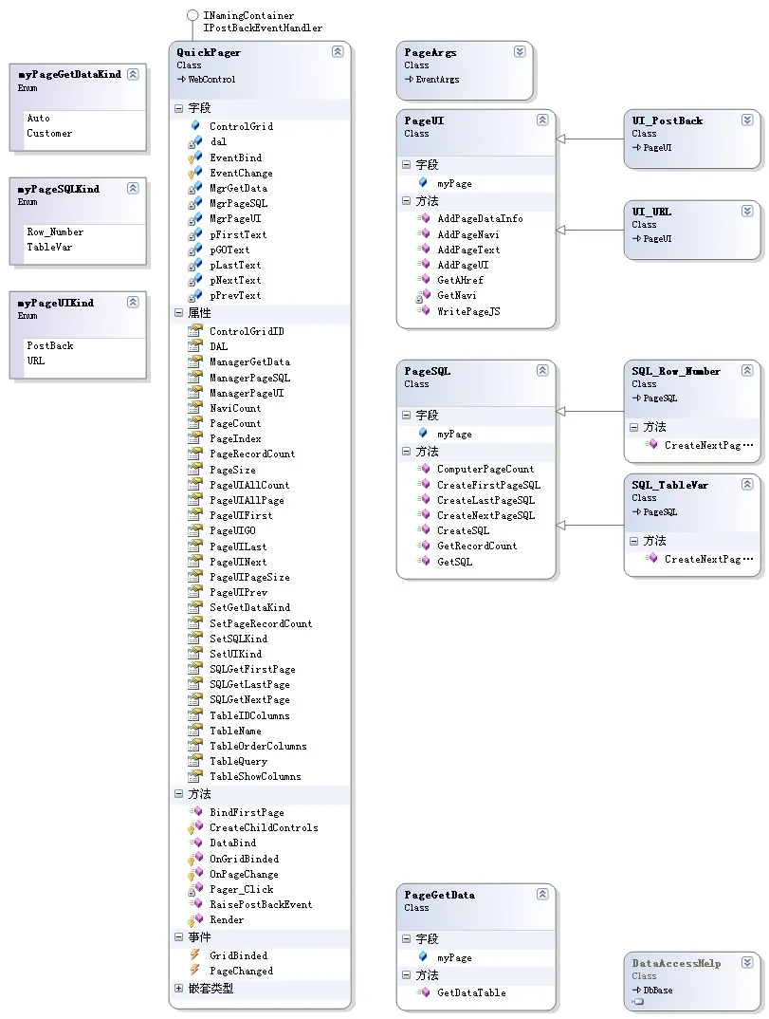Click the ControlGridID property icon
This screenshot has width=769, height=1019.
pos(194,331)
